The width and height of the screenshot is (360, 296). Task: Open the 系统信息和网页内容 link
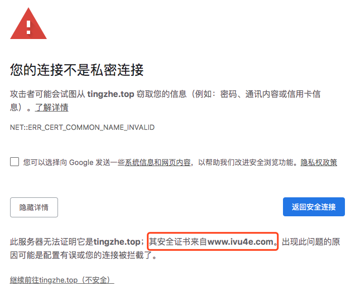[157, 162]
